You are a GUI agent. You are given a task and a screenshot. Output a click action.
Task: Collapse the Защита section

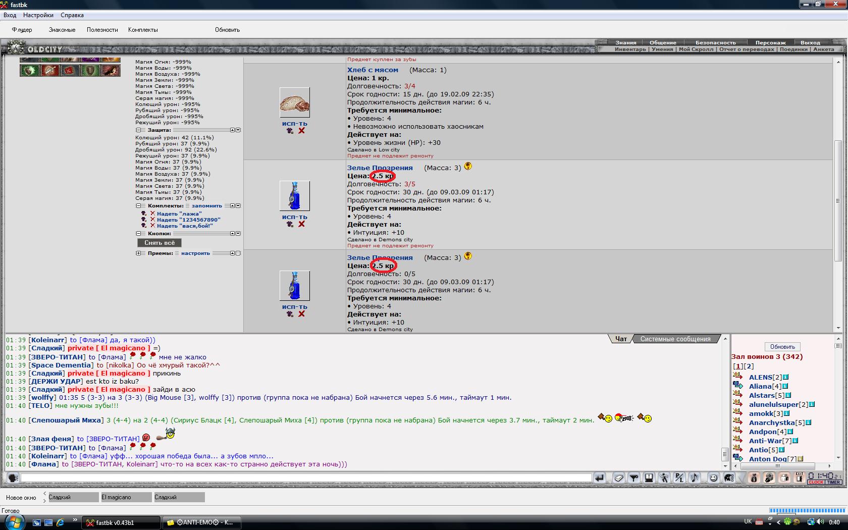[138, 130]
